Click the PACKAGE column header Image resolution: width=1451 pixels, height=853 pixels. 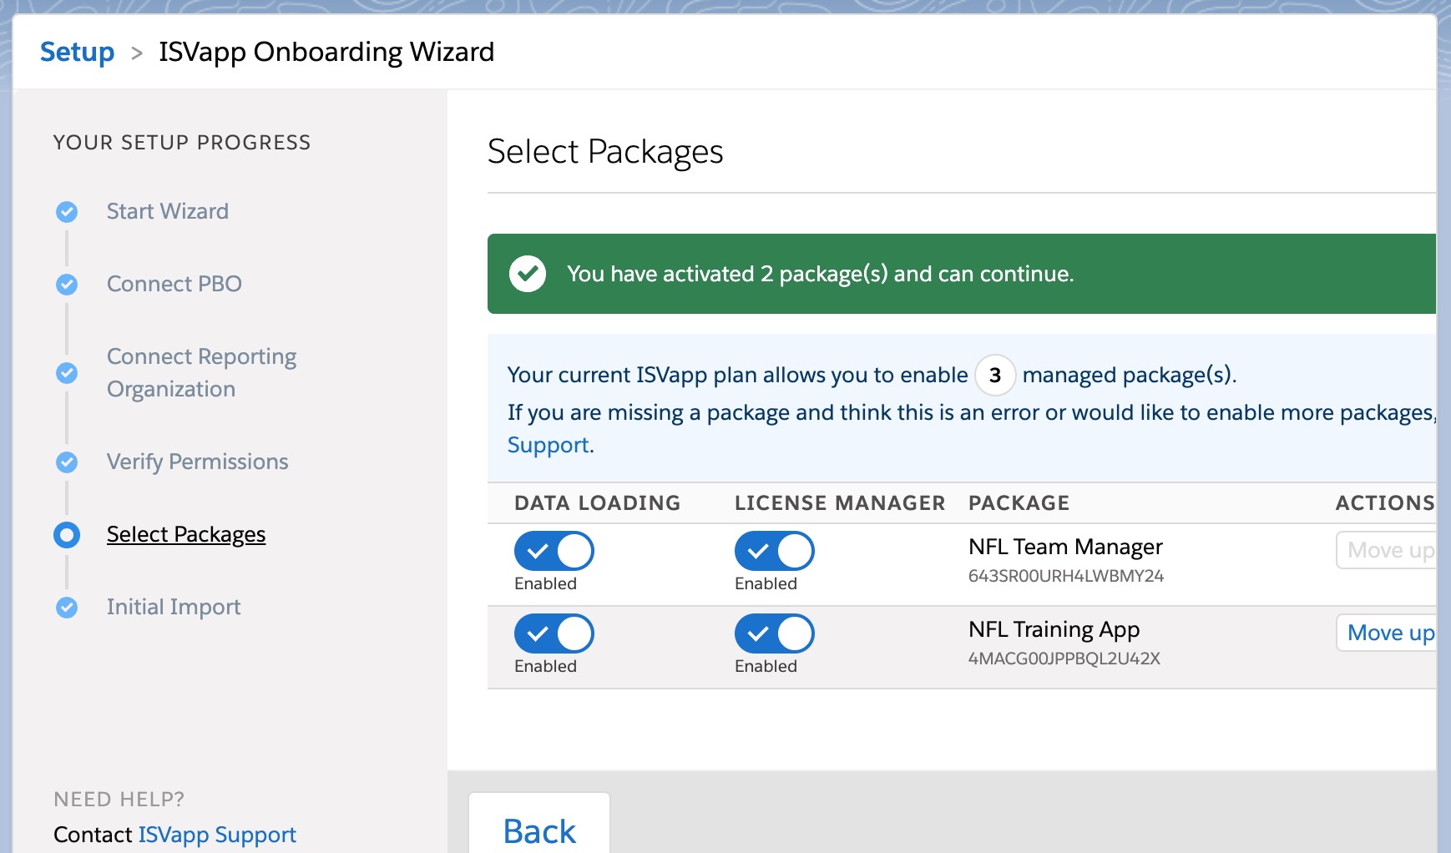1019,503
